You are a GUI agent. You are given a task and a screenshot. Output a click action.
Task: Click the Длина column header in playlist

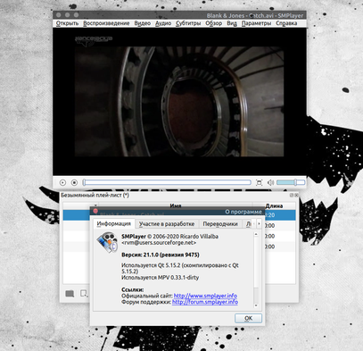274,205
